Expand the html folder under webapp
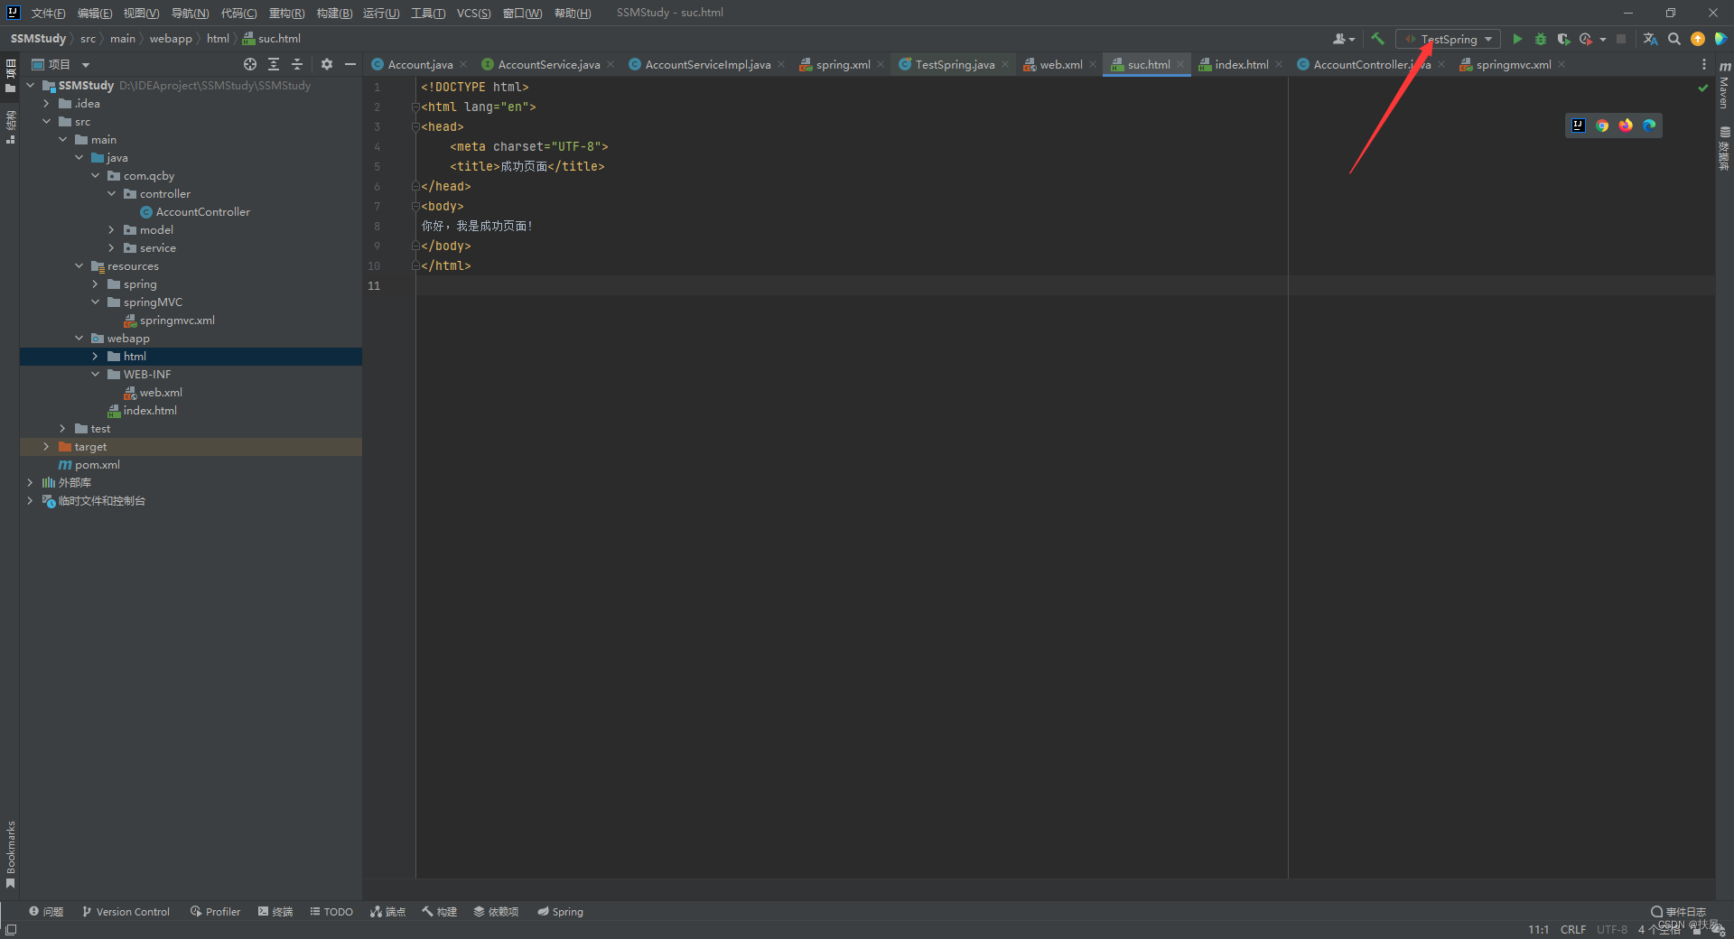The width and height of the screenshot is (1734, 939). tap(95, 357)
